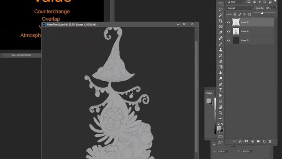Viewport: 282px width, 159px height.
Task: Create a new layer group
Action: tap(258, 141)
